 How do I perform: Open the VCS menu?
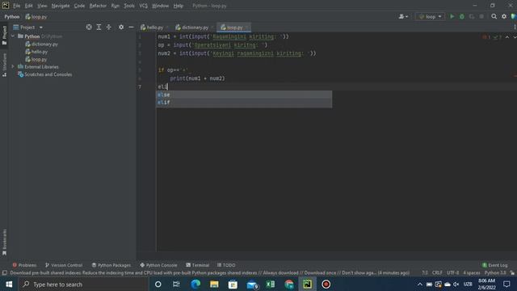(143, 6)
